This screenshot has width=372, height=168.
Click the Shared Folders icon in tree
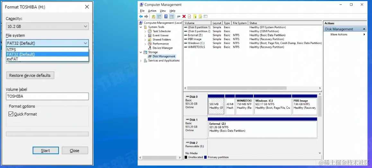click(150, 39)
